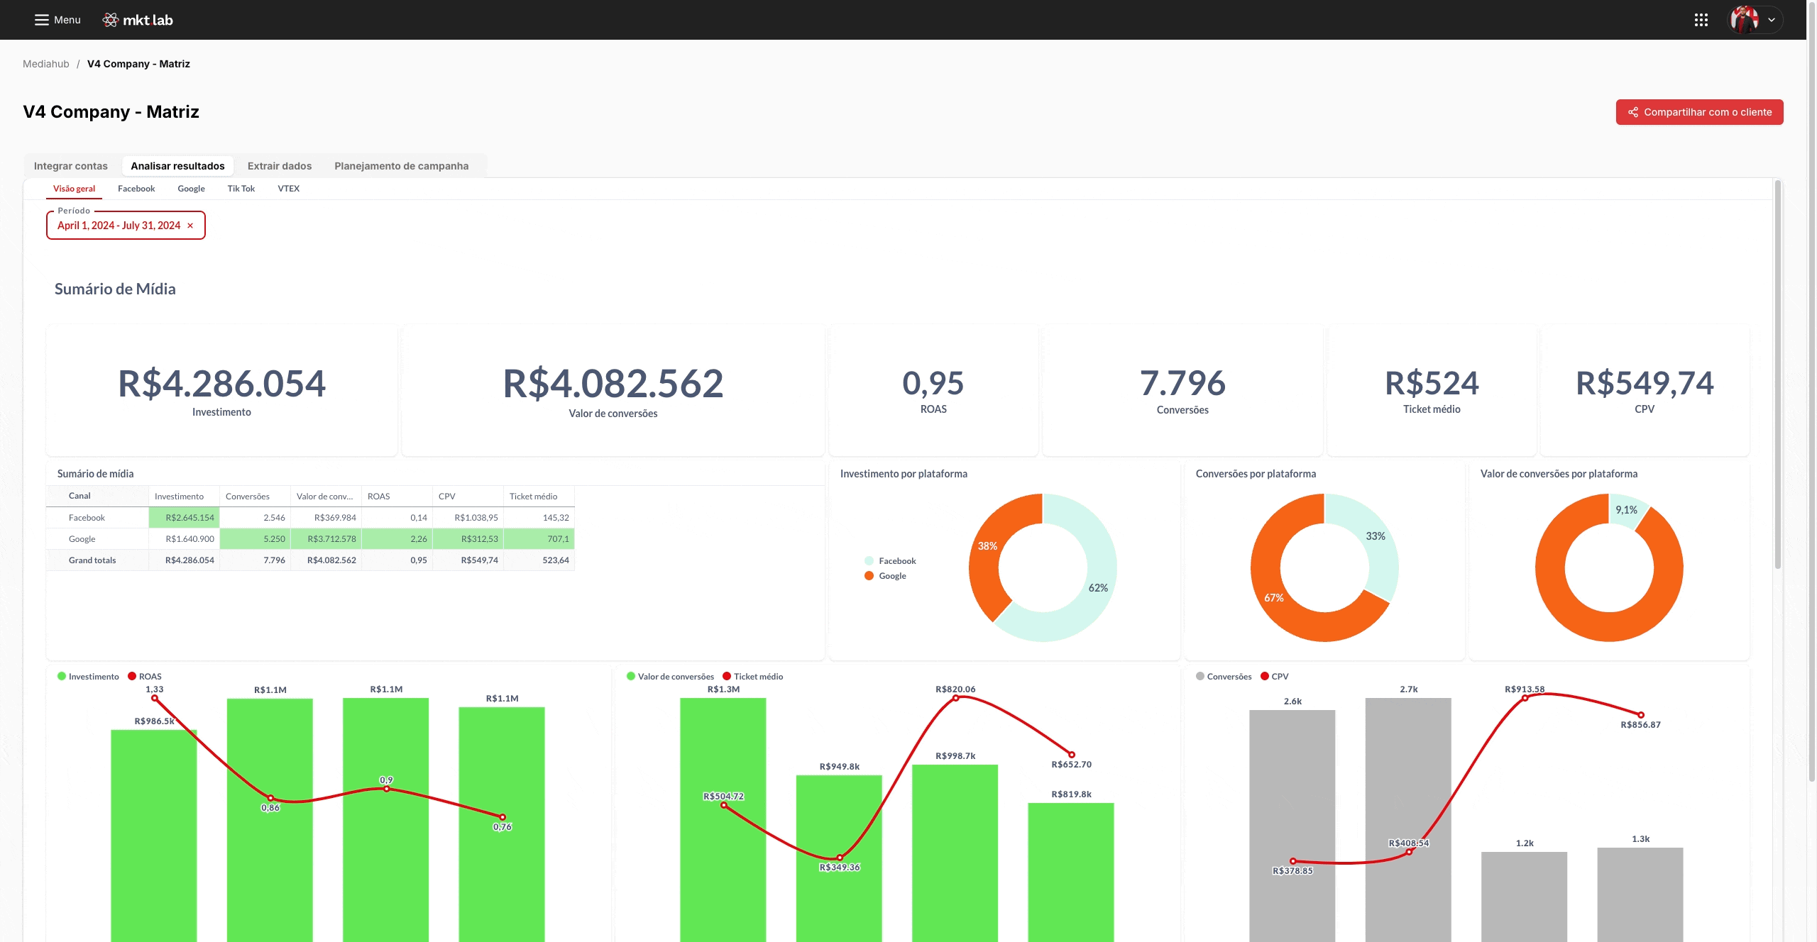Sort table by Conversões column header
The image size is (1817, 942).
[x=255, y=496]
